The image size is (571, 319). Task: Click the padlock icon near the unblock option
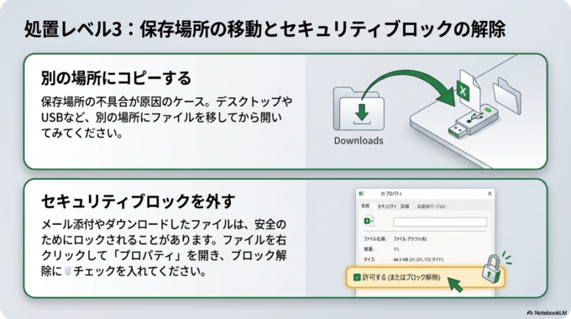491,269
